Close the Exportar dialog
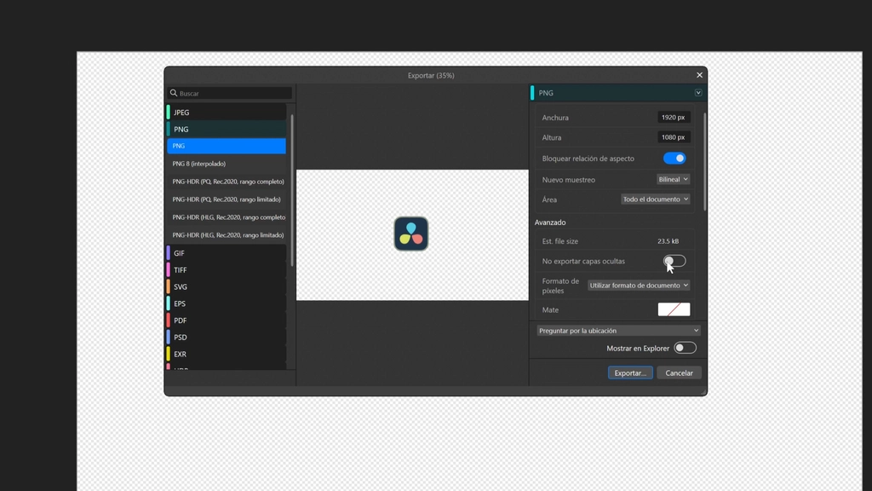 [699, 75]
